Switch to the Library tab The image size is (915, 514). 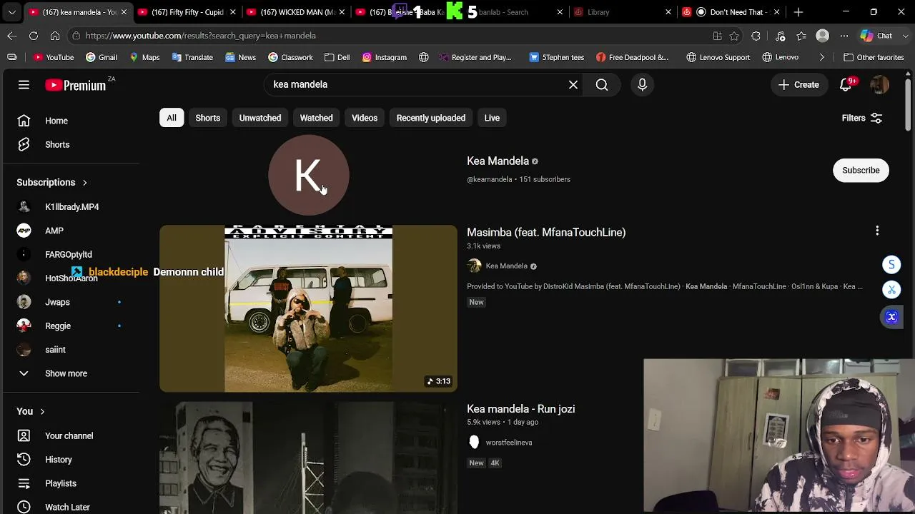click(x=623, y=12)
